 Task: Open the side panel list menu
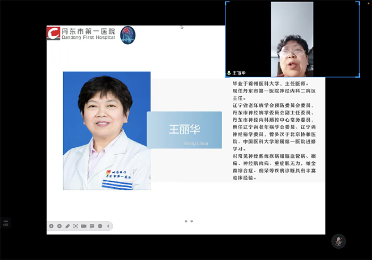point(5,223)
